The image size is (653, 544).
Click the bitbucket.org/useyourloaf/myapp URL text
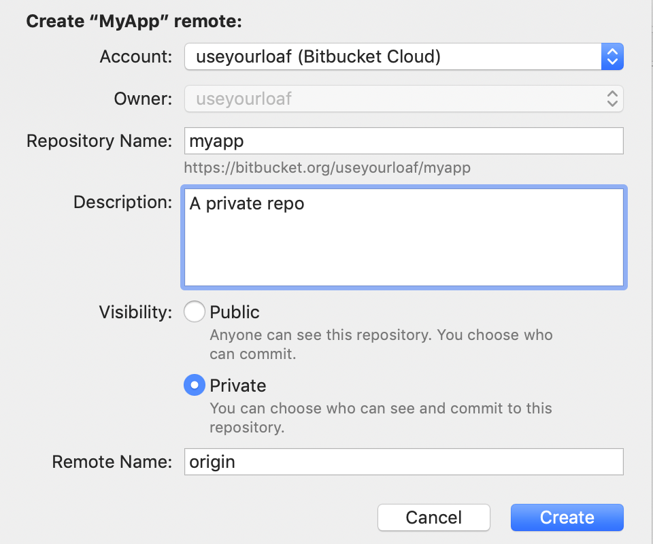(327, 168)
